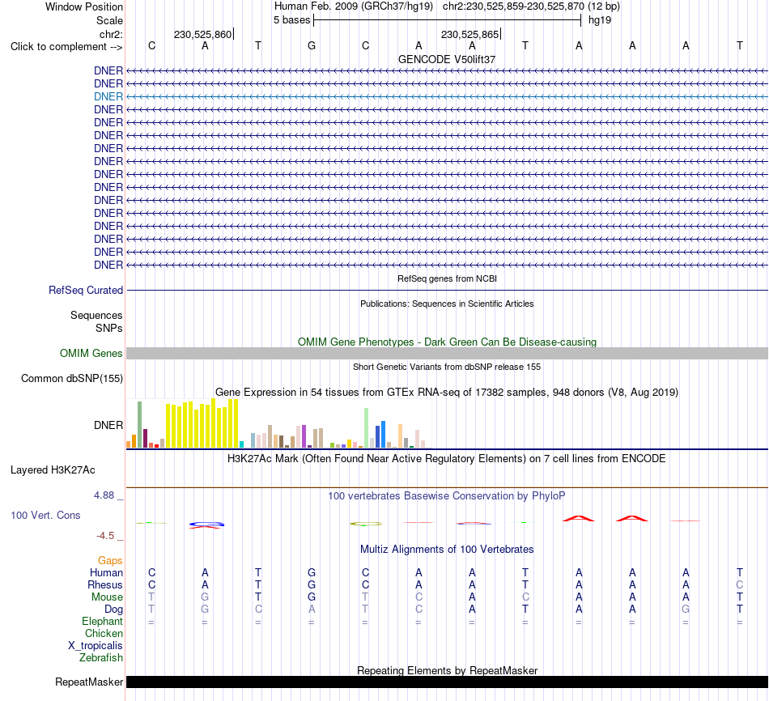Click the G base in Human alignment row
Screen dimensions: 769x701
click(x=312, y=572)
